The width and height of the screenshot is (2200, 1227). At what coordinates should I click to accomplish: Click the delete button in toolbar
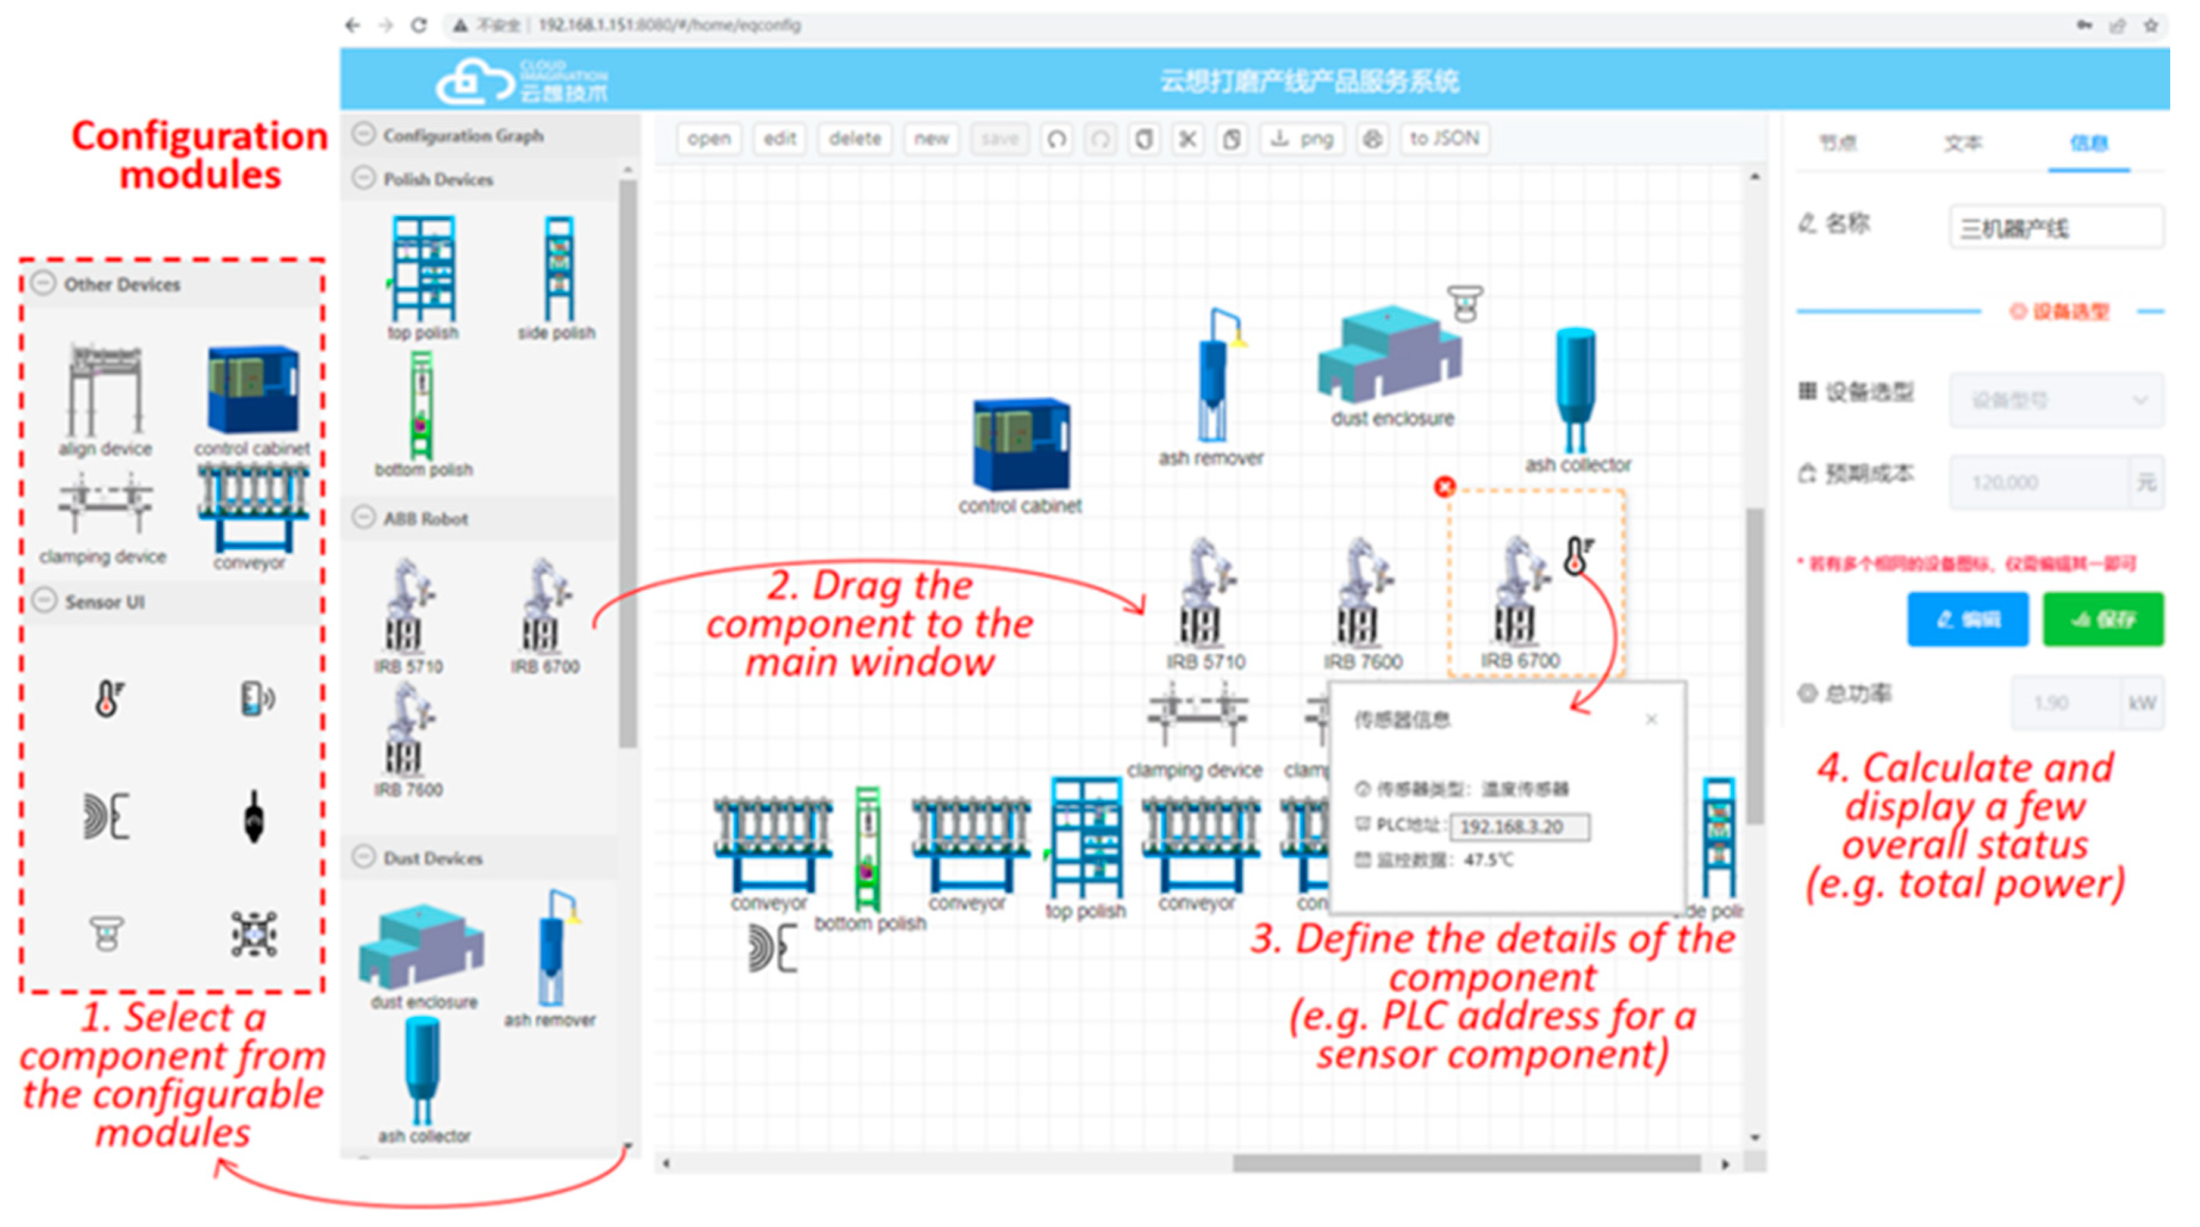coord(855,138)
